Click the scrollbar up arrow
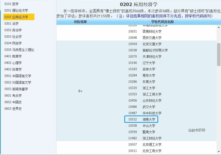 pyautogui.click(x=219, y=27)
